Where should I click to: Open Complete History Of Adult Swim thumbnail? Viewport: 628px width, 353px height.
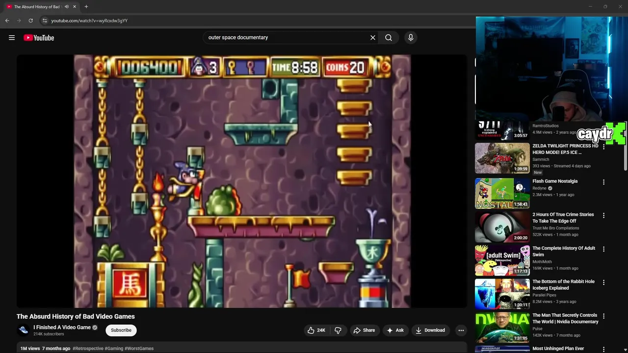point(502,260)
